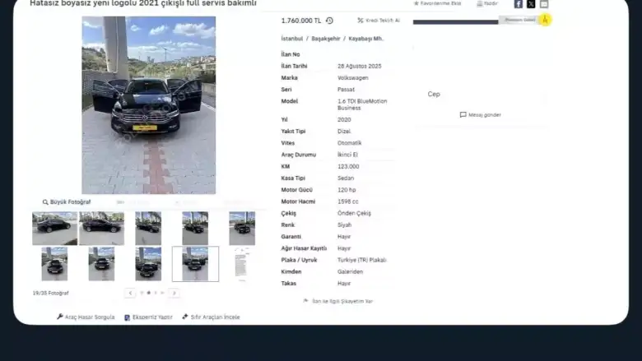
Task: Click 1.6 TDI BlueMotion Business model value
Action: pos(362,104)
